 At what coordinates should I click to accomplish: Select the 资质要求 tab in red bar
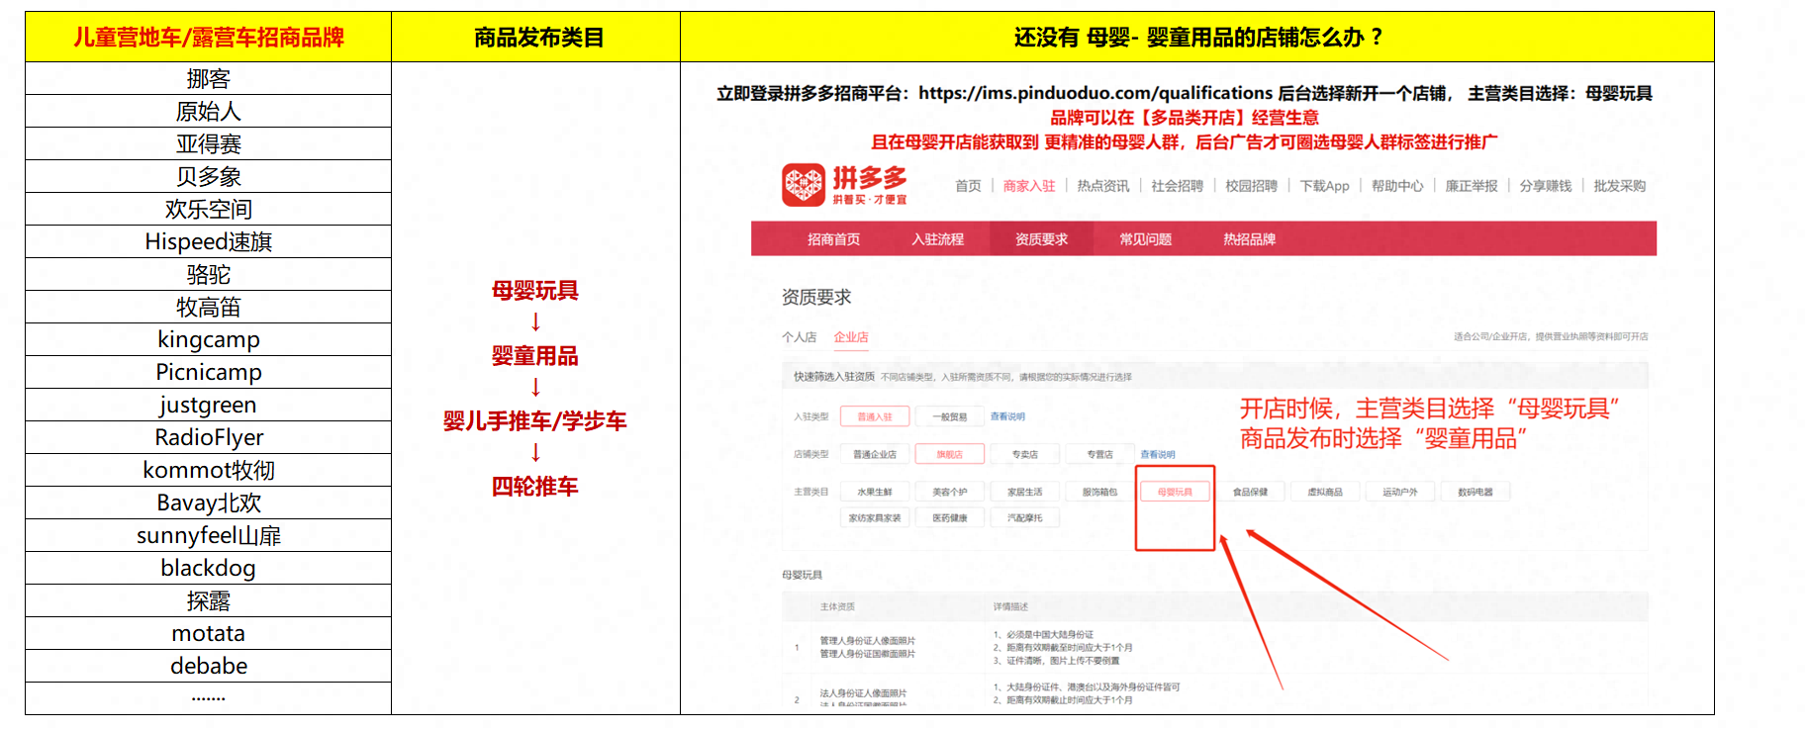coord(1041,239)
